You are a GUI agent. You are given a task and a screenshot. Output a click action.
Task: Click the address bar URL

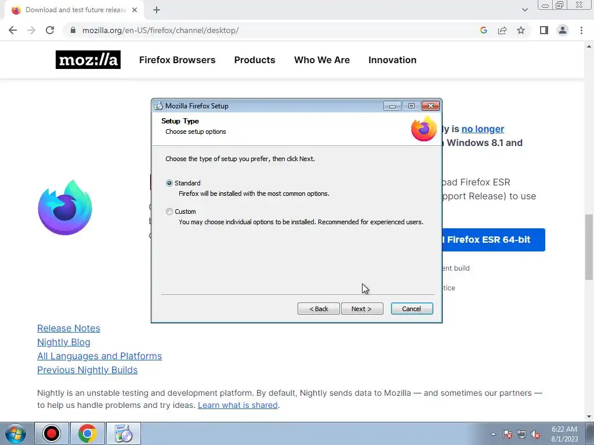click(x=160, y=30)
